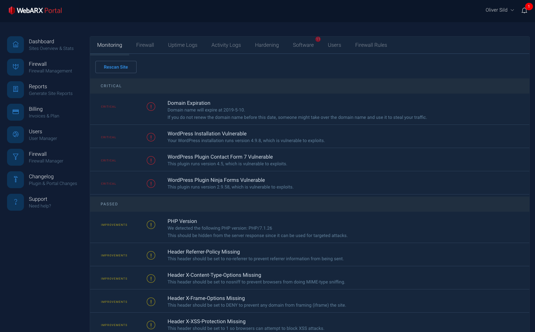The width and height of the screenshot is (535, 332).
Task: Click CRITICAL label beside Domain Expiration
Action: tap(108, 107)
